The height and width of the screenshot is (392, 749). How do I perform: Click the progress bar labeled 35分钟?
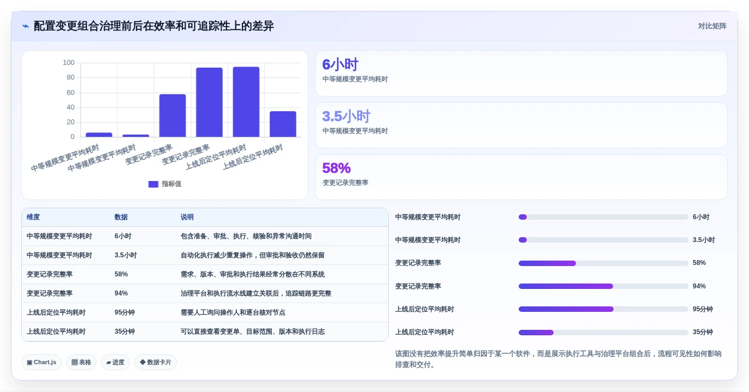(x=603, y=333)
